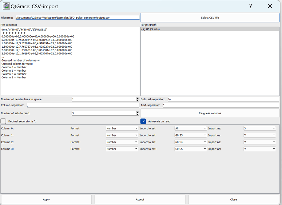Click the Accept button
282x205 pixels.
click(140, 199)
